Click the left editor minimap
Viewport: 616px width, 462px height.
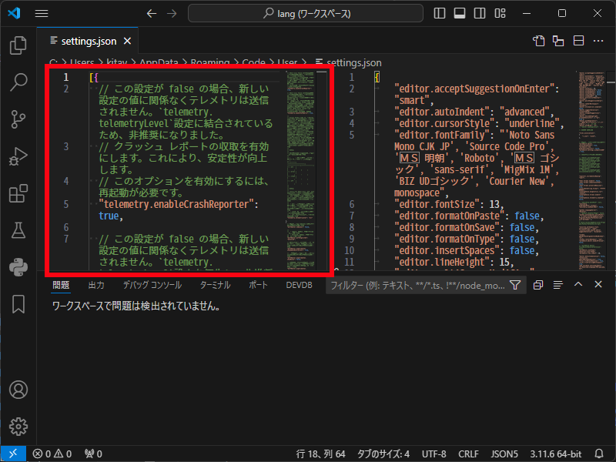click(300, 170)
